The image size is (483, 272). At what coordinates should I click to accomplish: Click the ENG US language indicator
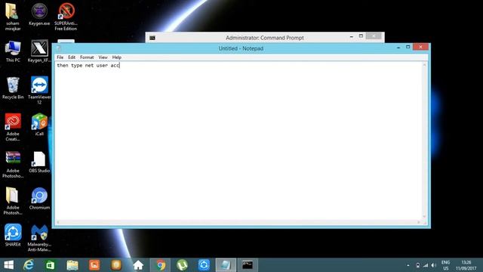click(445, 265)
